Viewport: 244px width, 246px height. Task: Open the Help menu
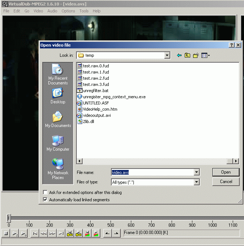[96, 11]
